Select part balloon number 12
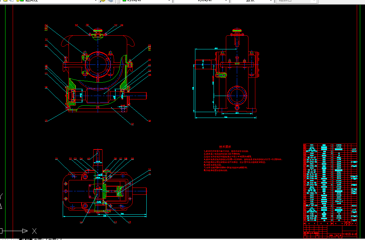 (x=130, y=222)
